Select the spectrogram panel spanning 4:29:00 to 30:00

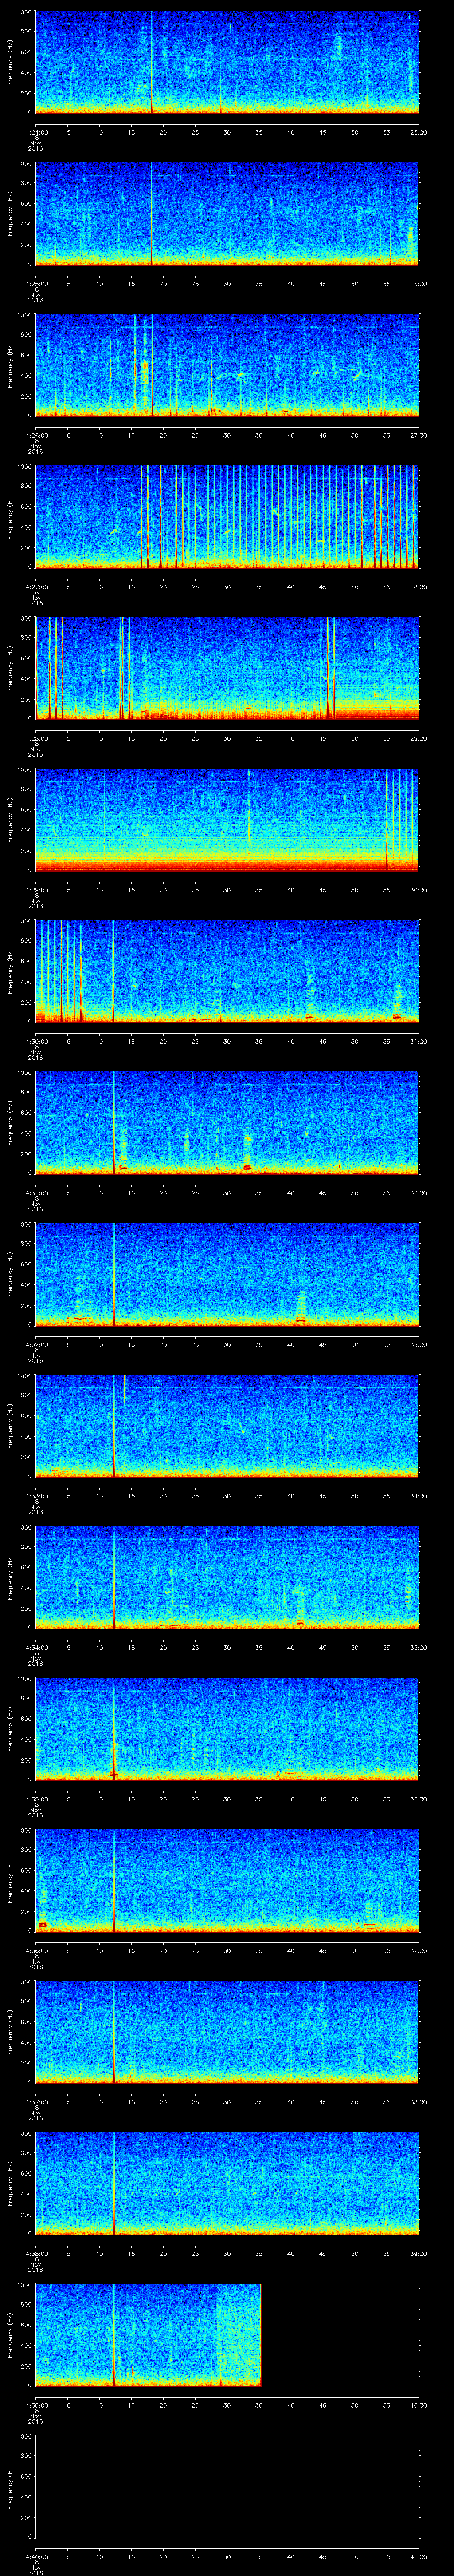(227, 819)
